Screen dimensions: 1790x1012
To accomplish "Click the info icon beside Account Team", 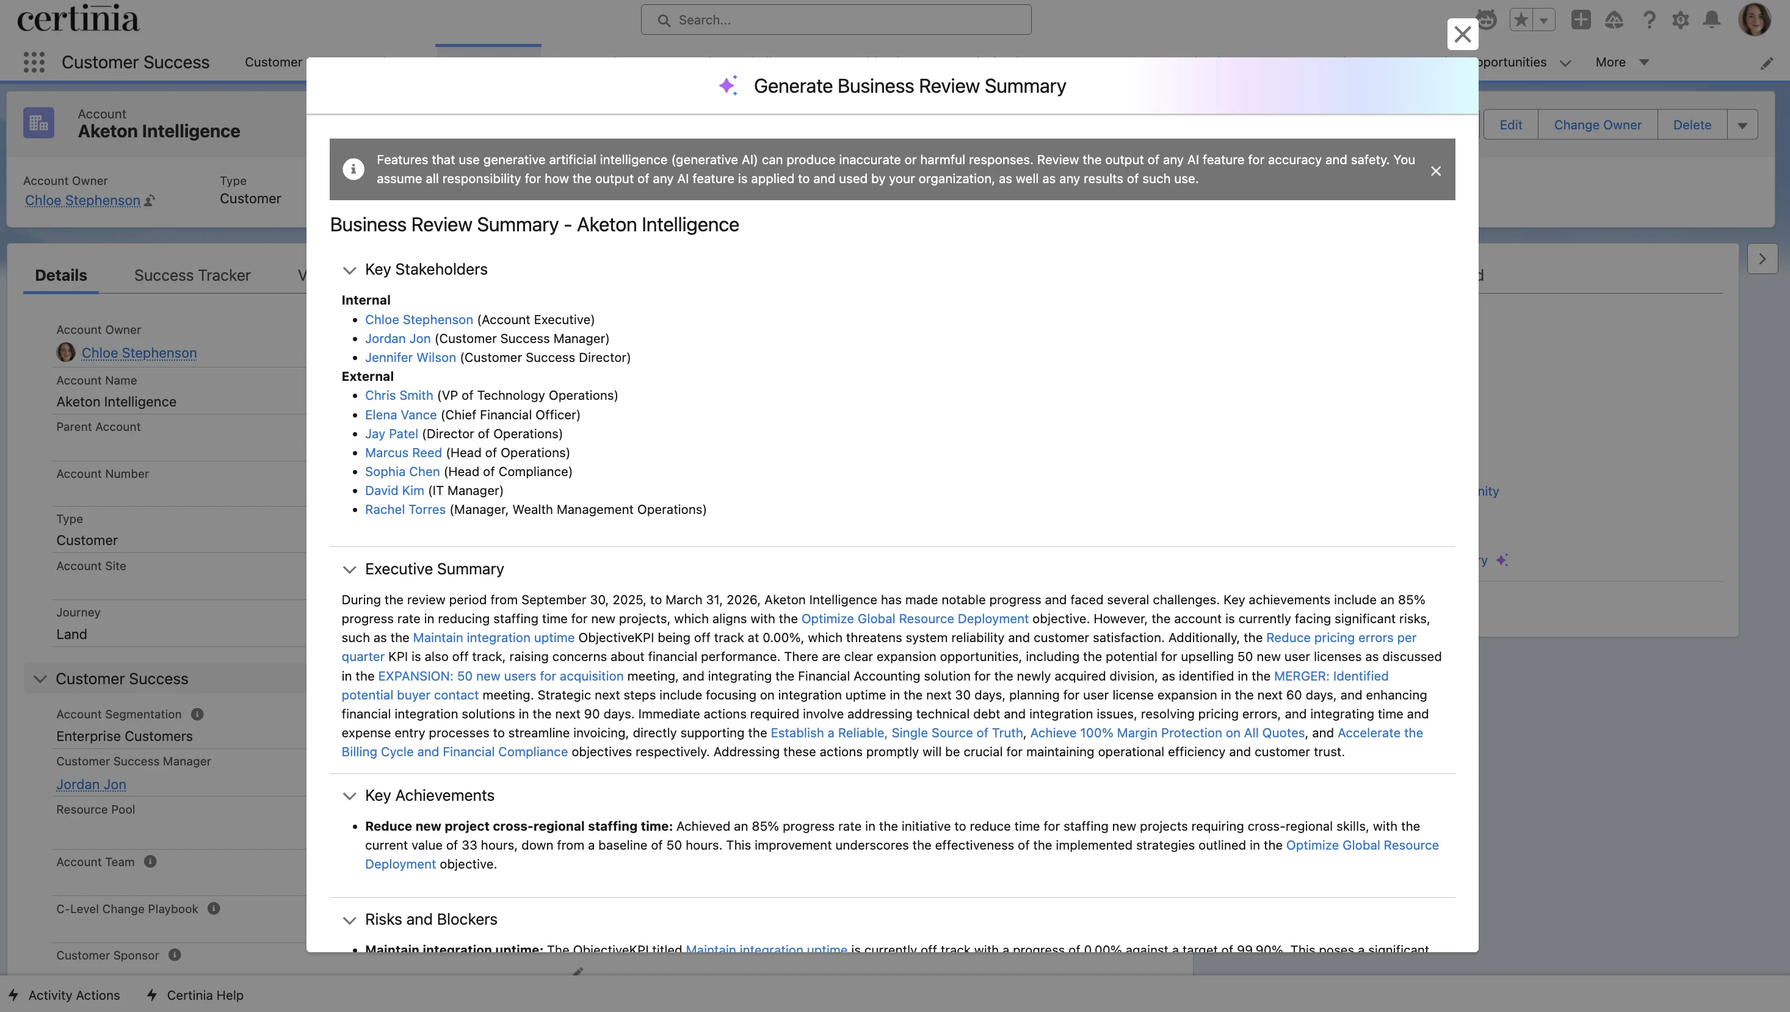I will pyautogui.click(x=150, y=861).
